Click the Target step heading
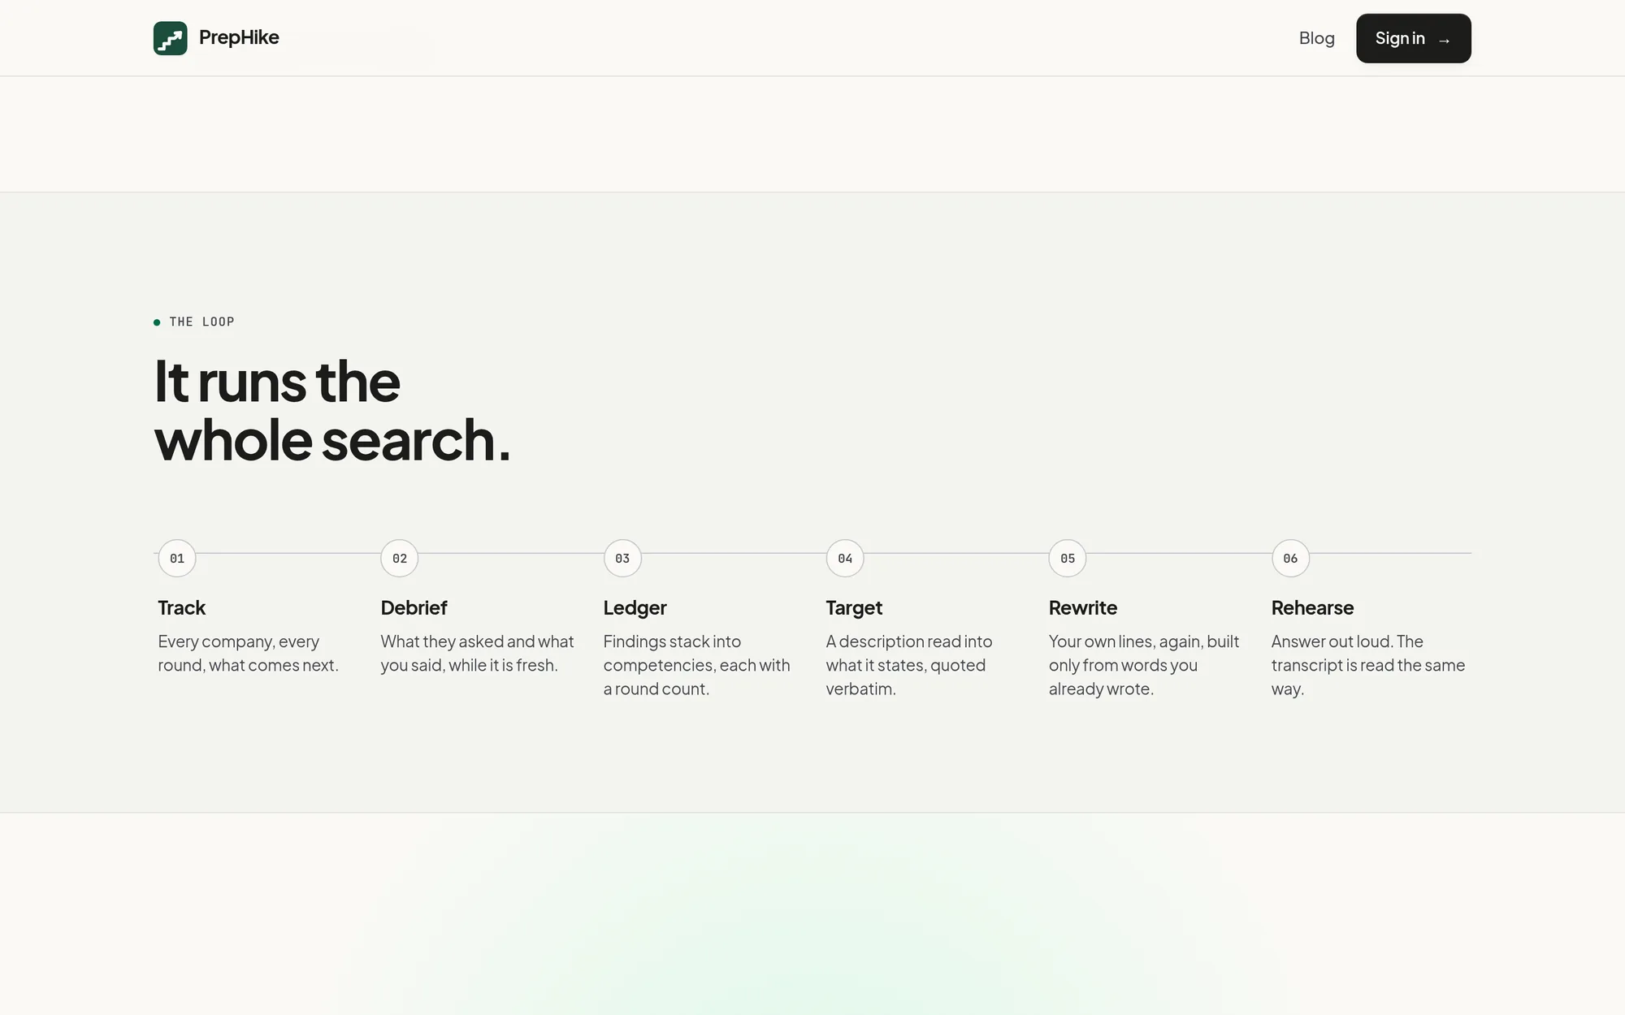Viewport: 1625px width, 1015px height. click(x=854, y=607)
